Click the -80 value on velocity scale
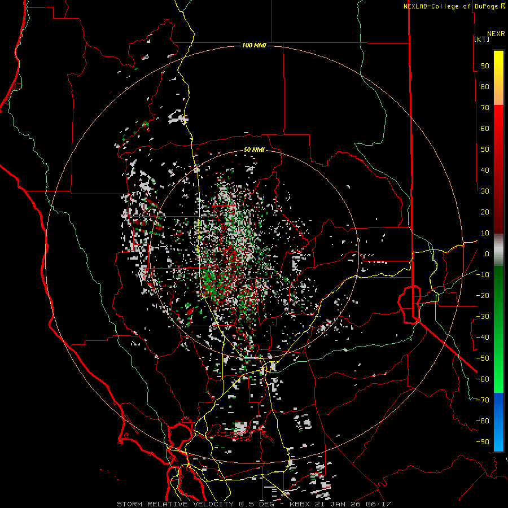The height and width of the screenshot is (508, 508). point(483,421)
